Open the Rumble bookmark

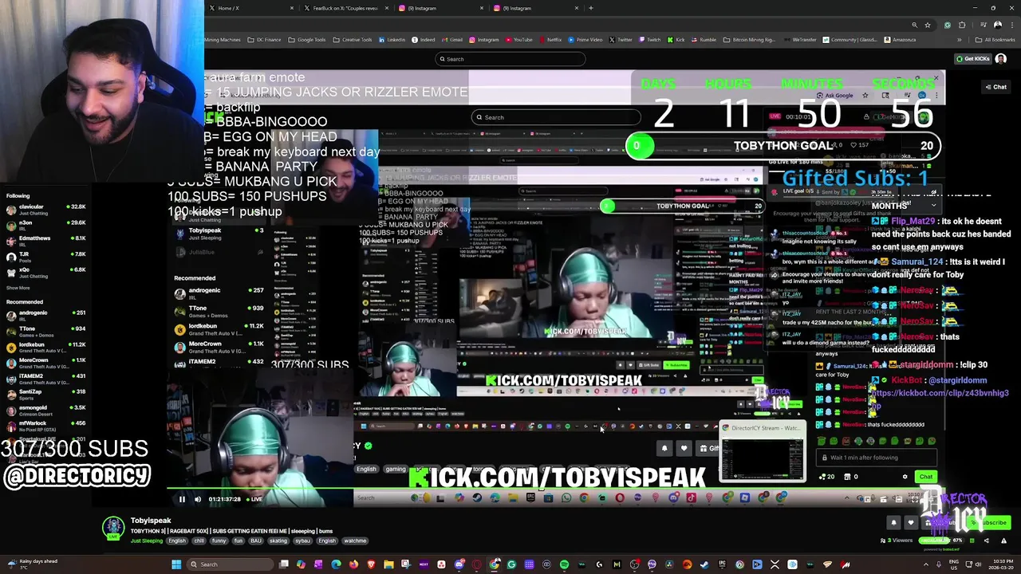click(x=704, y=40)
